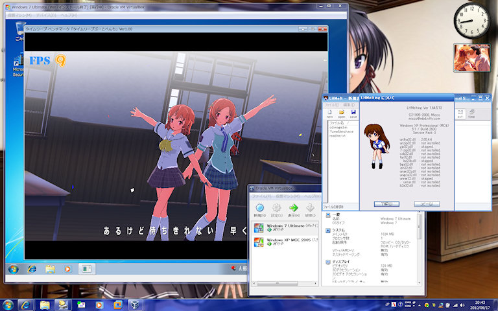The width and height of the screenshot is (498, 311).
Task: Click the General section icon in VirtualBox details
Action: (x=328, y=215)
